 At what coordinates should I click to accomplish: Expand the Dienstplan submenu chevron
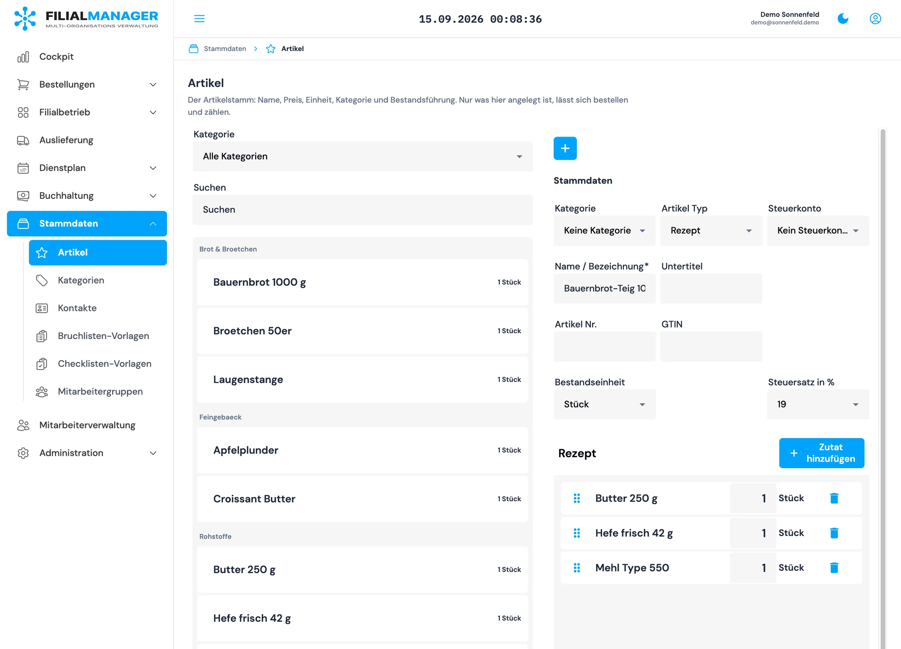[153, 168]
